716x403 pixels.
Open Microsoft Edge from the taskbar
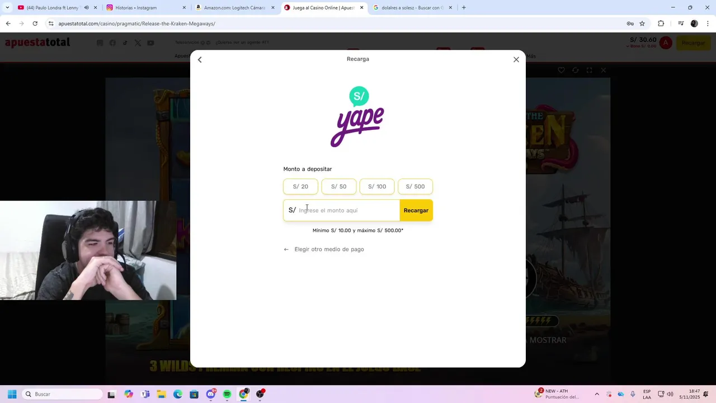(177, 394)
